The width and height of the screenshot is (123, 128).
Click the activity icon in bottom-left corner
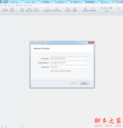(2, 127)
